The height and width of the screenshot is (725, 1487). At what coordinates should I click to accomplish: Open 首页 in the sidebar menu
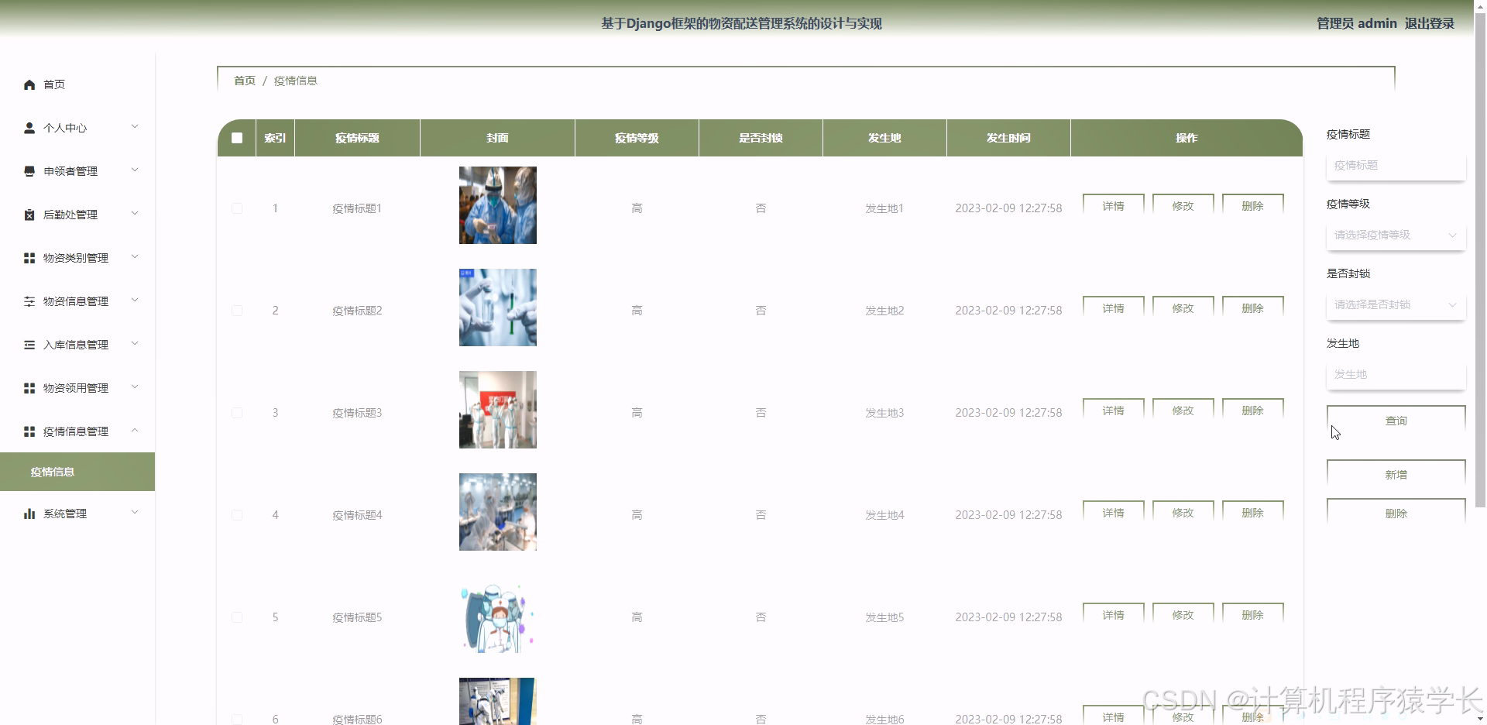(x=77, y=84)
